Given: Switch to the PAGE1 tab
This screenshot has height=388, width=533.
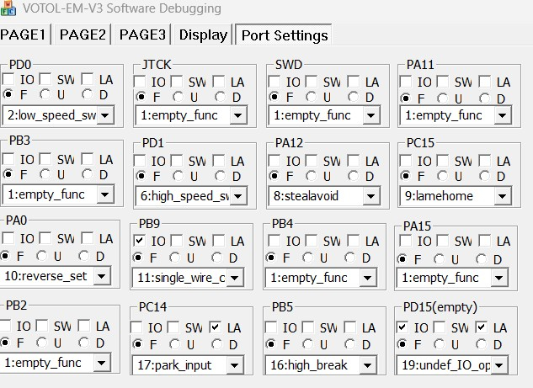Looking at the screenshot, I should click(24, 35).
